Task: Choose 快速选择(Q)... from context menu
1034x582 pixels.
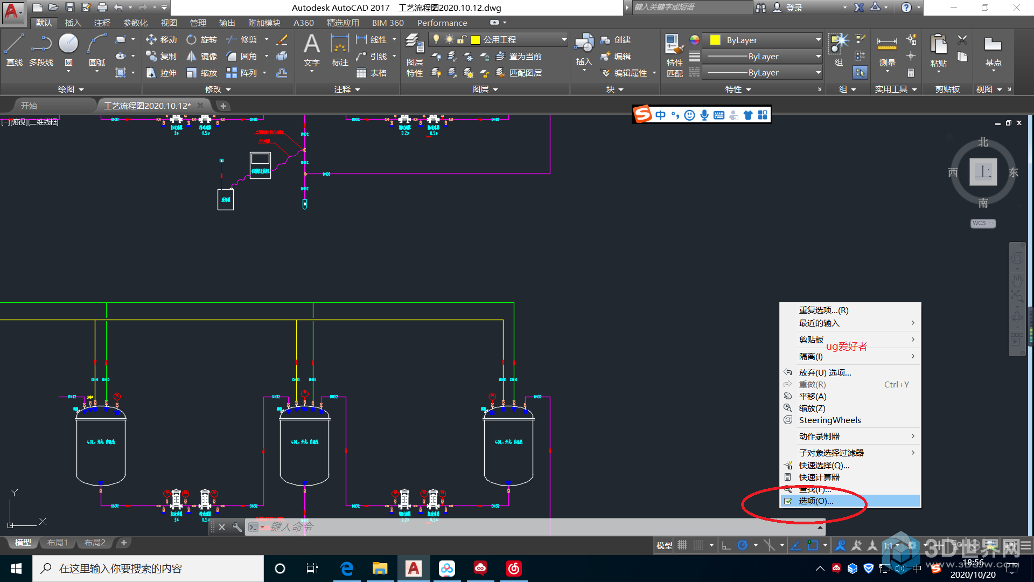Action: click(850, 466)
